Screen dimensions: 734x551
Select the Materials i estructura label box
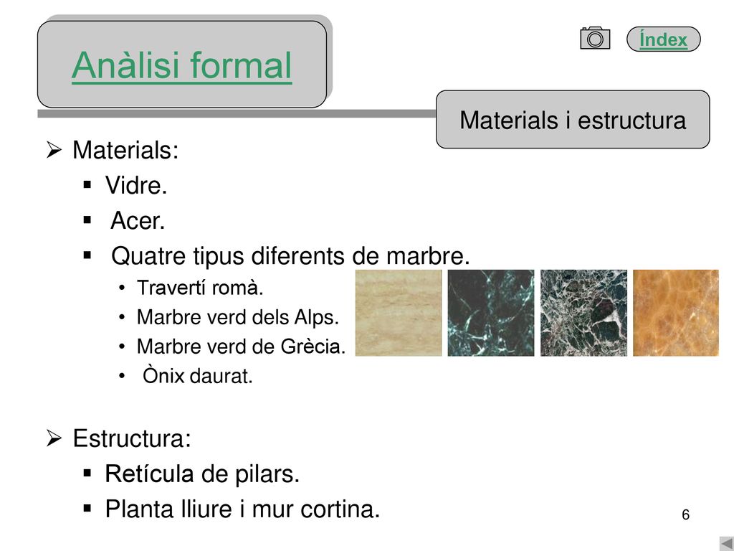(573, 120)
